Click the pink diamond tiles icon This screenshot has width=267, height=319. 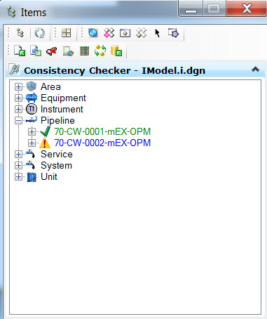click(109, 33)
